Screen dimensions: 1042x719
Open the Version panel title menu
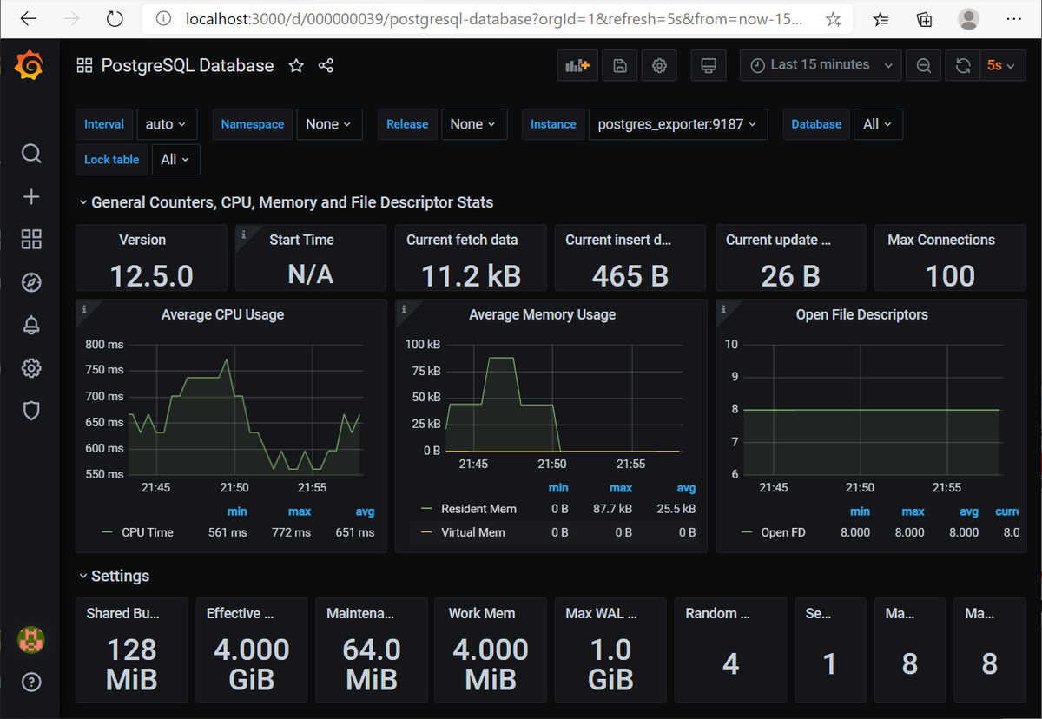(x=142, y=240)
